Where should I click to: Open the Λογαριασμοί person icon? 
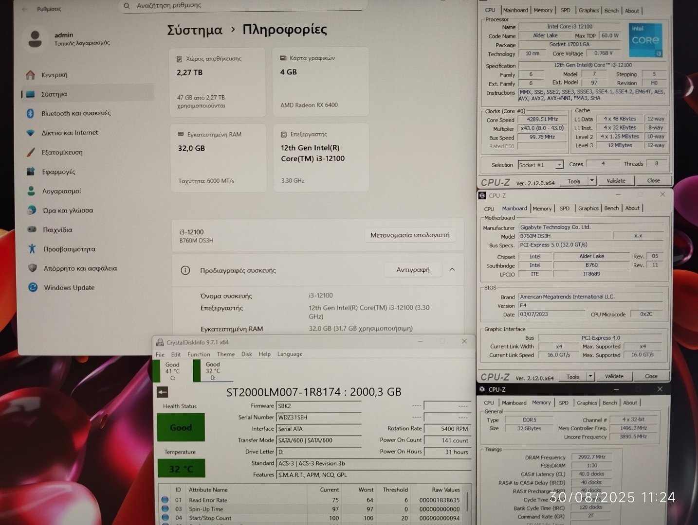tap(31, 191)
